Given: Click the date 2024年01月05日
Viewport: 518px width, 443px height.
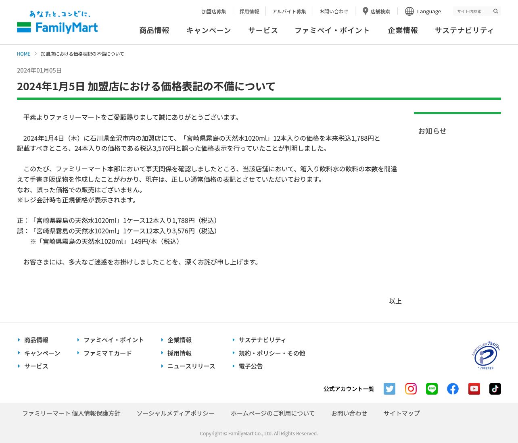Looking at the screenshot, I should (39, 70).
